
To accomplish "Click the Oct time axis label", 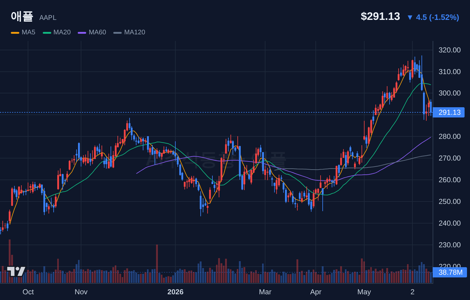I will click(x=28, y=292).
